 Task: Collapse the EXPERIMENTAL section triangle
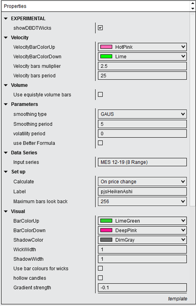(6, 18)
